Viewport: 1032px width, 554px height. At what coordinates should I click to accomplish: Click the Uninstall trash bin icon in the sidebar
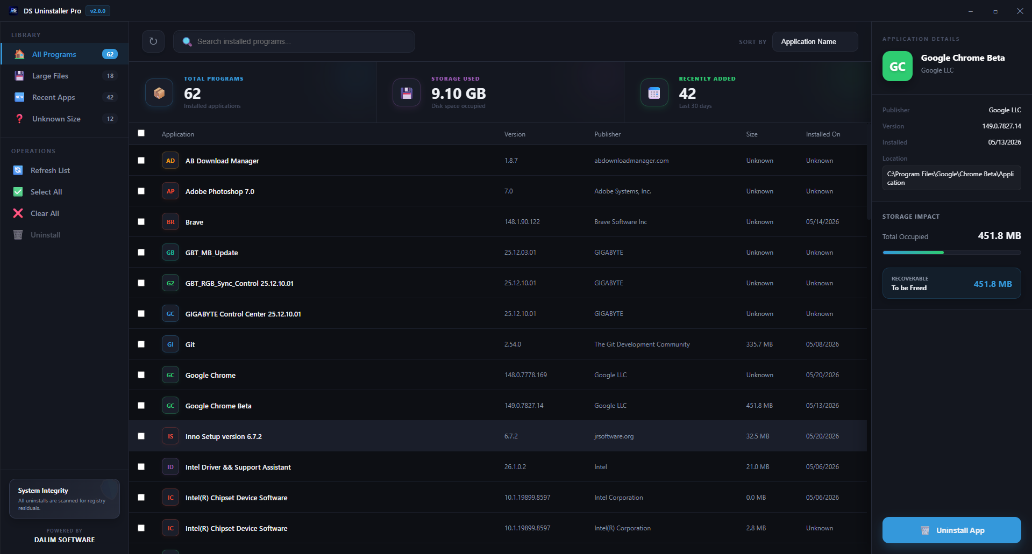[18, 235]
